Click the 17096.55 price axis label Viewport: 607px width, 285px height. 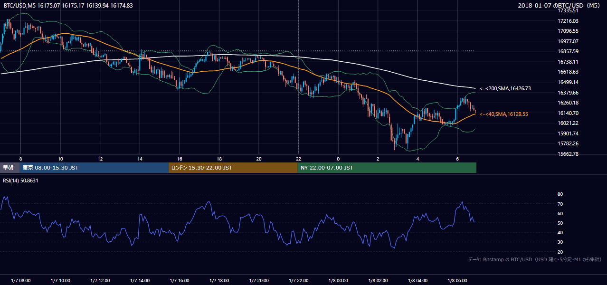[x=568, y=31]
